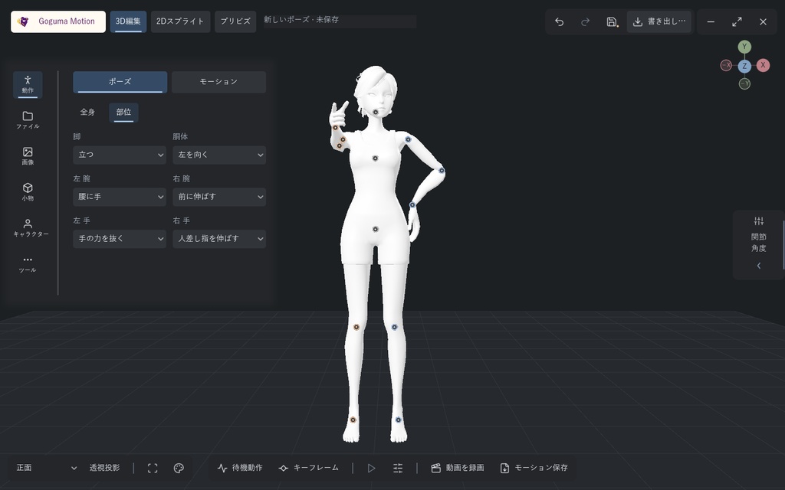The height and width of the screenshot is (490, 785).
Task: Open the 脚 dropdown showing 立つ
Action: [120, 155]
